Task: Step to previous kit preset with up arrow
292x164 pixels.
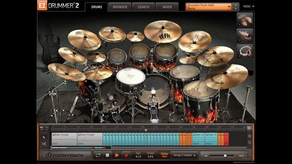Action: pyautogui.click(x=235, y=5)
